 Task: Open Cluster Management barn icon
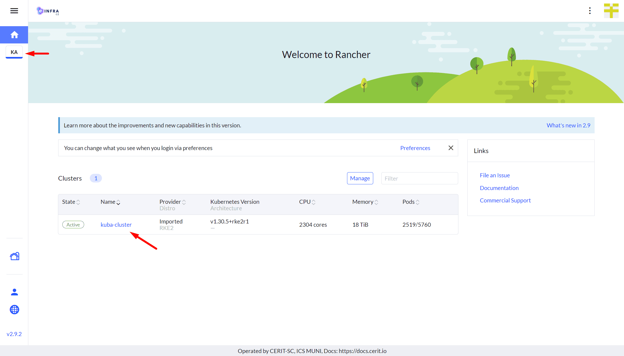(x=15, y=256)
